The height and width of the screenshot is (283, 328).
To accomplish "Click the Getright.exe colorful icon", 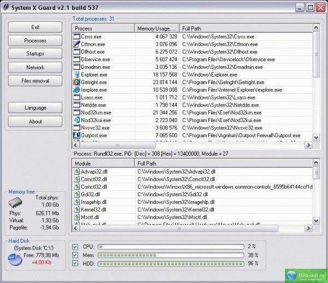I will click(77, 82).
